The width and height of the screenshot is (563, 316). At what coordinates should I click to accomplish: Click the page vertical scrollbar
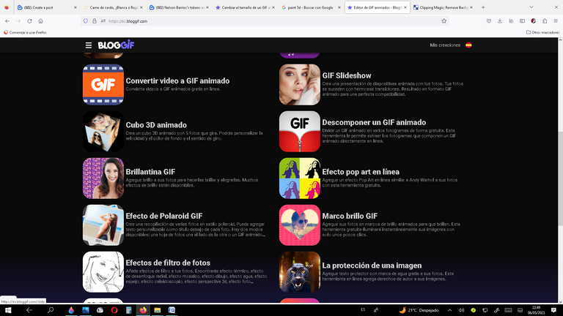[x=560, y=170]
